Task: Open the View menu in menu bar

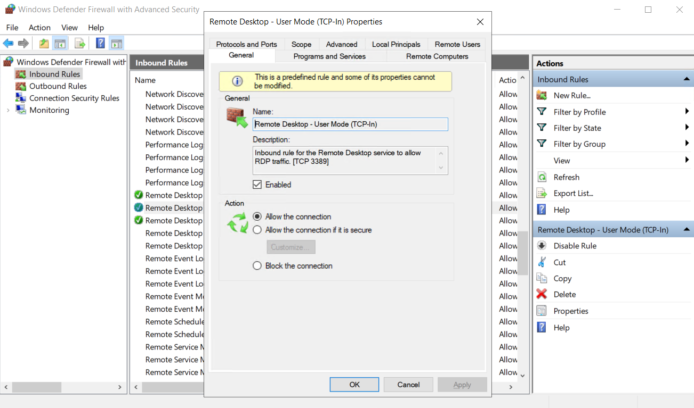Action: tap(69, 28)
